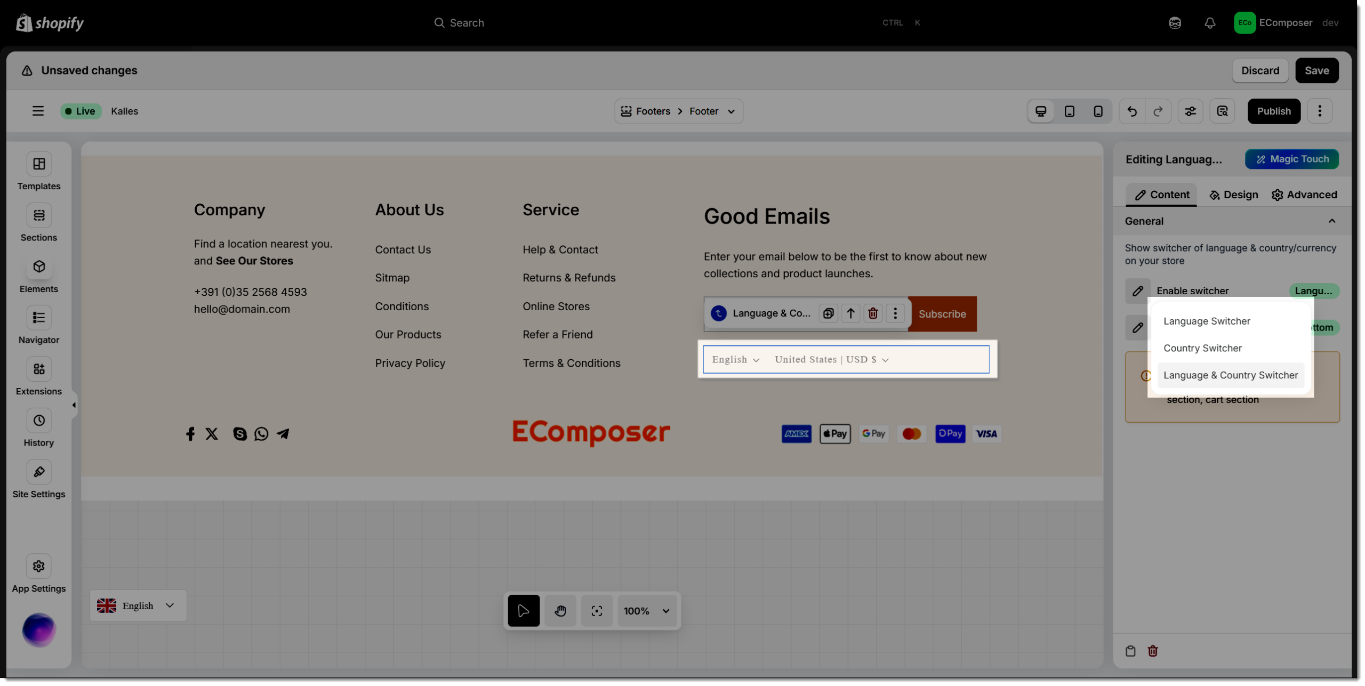Click the Shopify search field

[467, 23]
